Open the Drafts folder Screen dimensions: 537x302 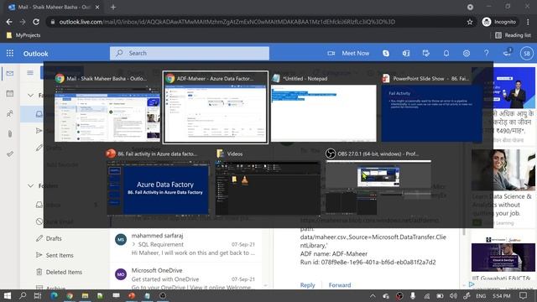pyautogui.click(x=54, y=238)
